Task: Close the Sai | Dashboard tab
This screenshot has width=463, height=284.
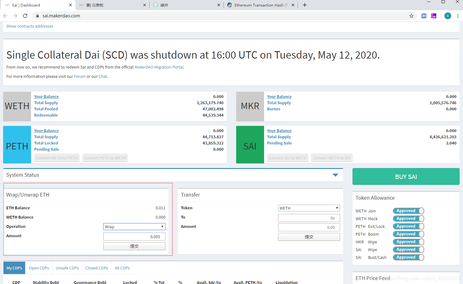Action: pos(70,5)
